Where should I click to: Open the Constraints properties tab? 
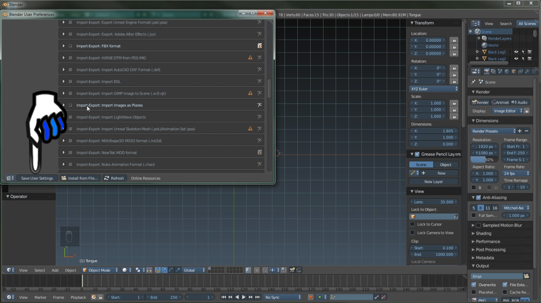pos(521,71)
